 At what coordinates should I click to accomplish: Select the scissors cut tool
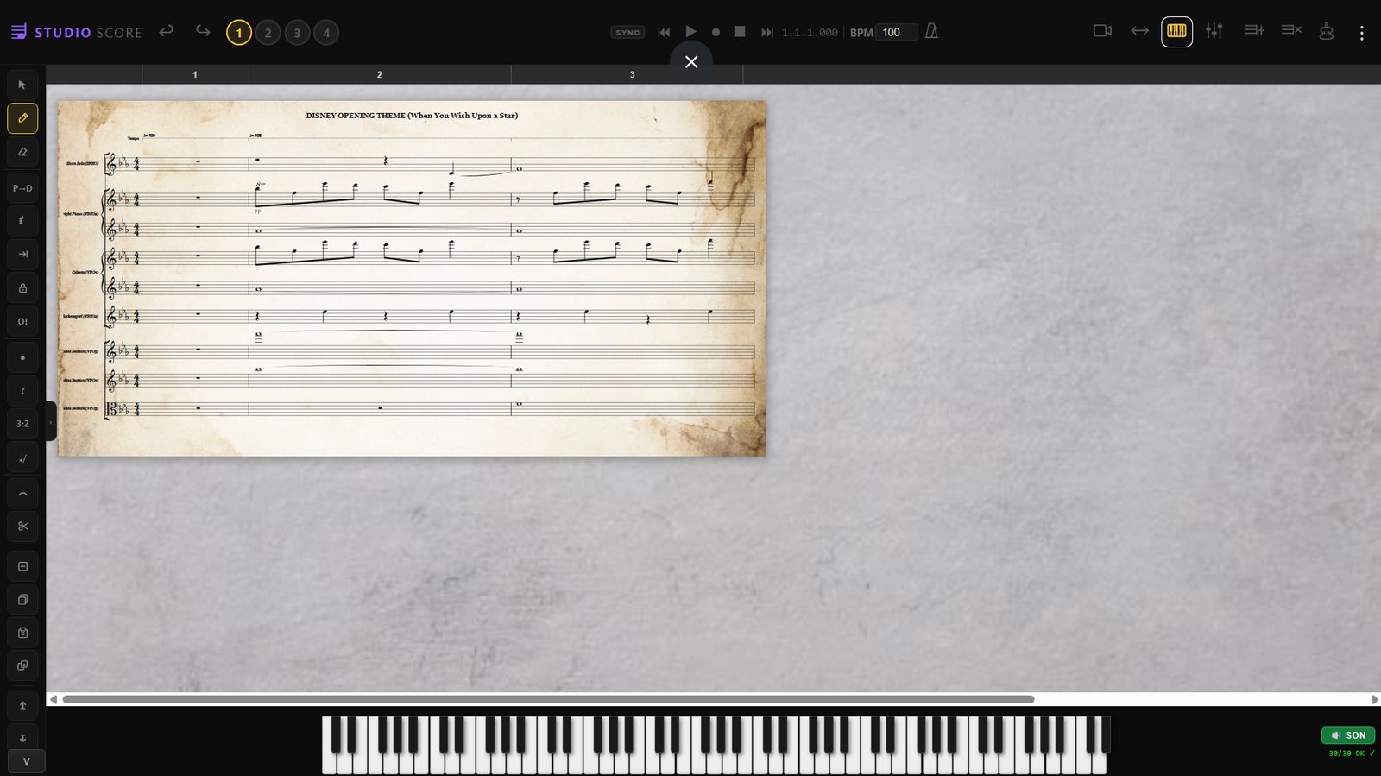(22, 526)
